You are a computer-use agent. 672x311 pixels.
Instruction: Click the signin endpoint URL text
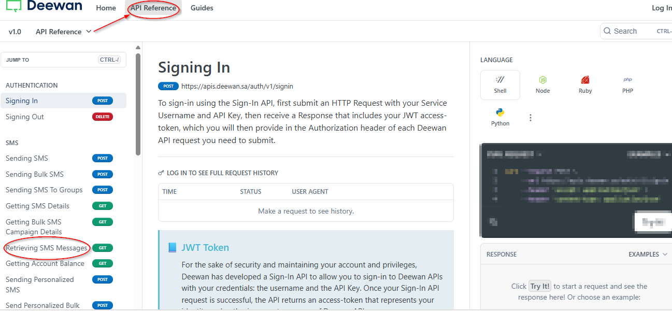pos(237,86)
